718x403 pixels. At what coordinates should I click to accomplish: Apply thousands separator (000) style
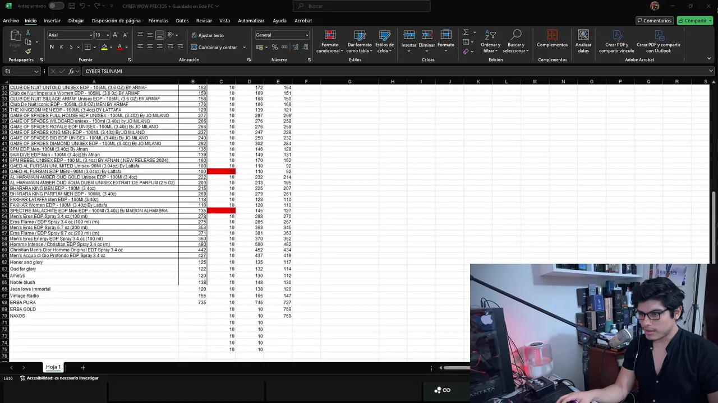point(283,47)
